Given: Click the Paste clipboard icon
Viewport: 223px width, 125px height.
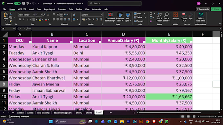Looking at the screenshot, I should point(6,15).
